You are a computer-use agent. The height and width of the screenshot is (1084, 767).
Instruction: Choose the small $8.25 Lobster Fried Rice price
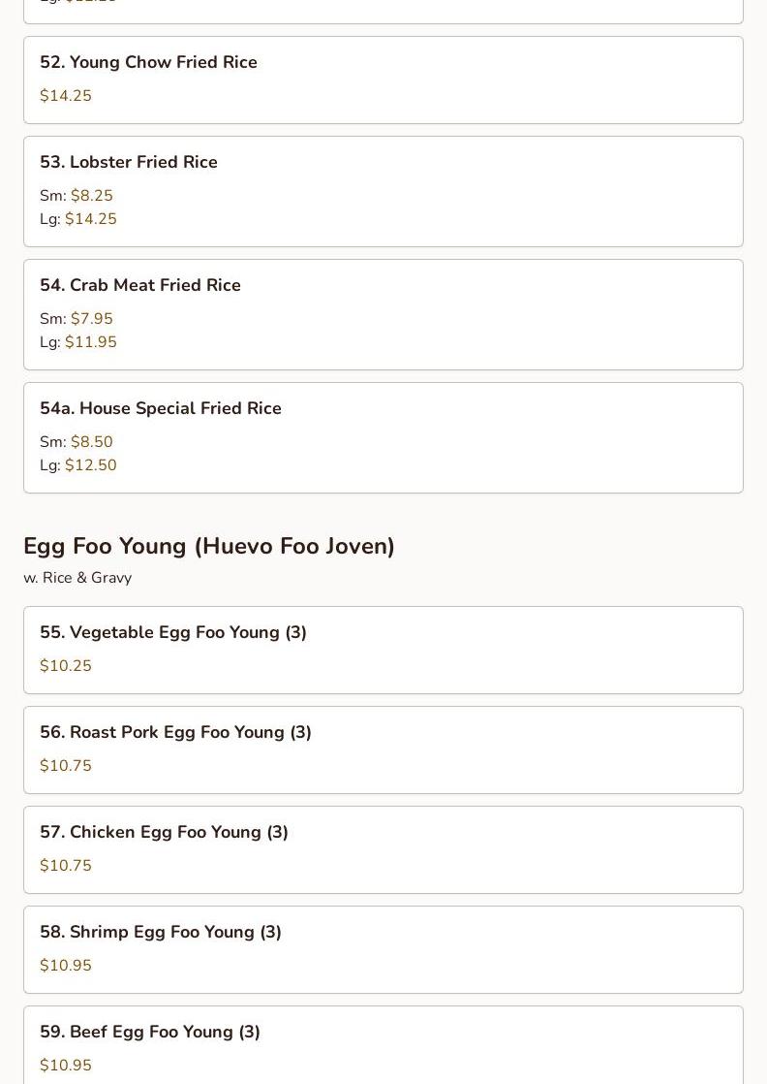pos(91,196)
